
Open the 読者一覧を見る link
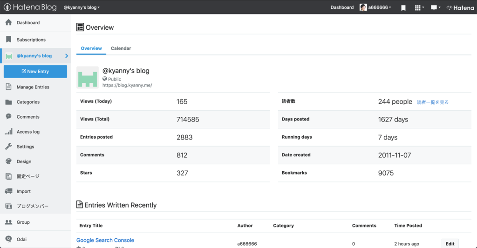(x=432, y=102)
